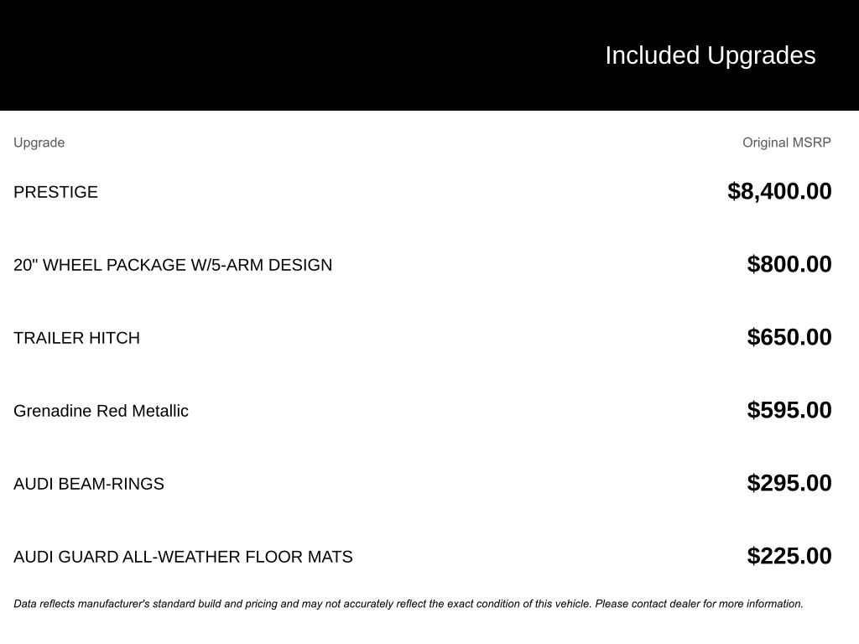
Task: Click the $8,400.00 PRESTIGE price
Action: 779,191
